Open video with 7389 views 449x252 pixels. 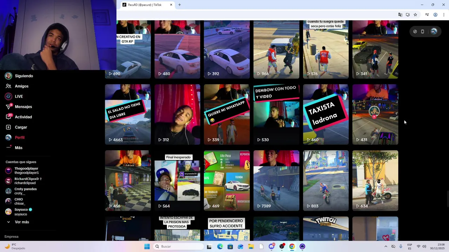click(276, 181)
